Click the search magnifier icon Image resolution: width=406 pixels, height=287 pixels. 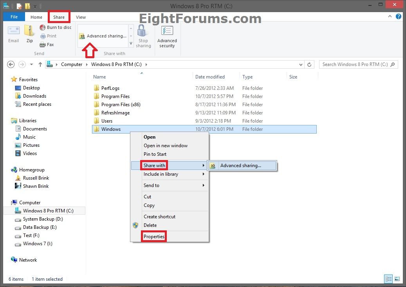pos(393,64)
